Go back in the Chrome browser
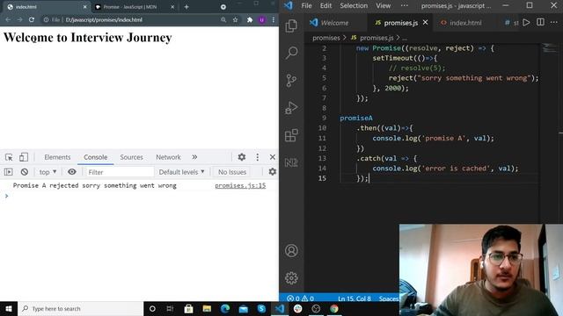 pos(8,19)
